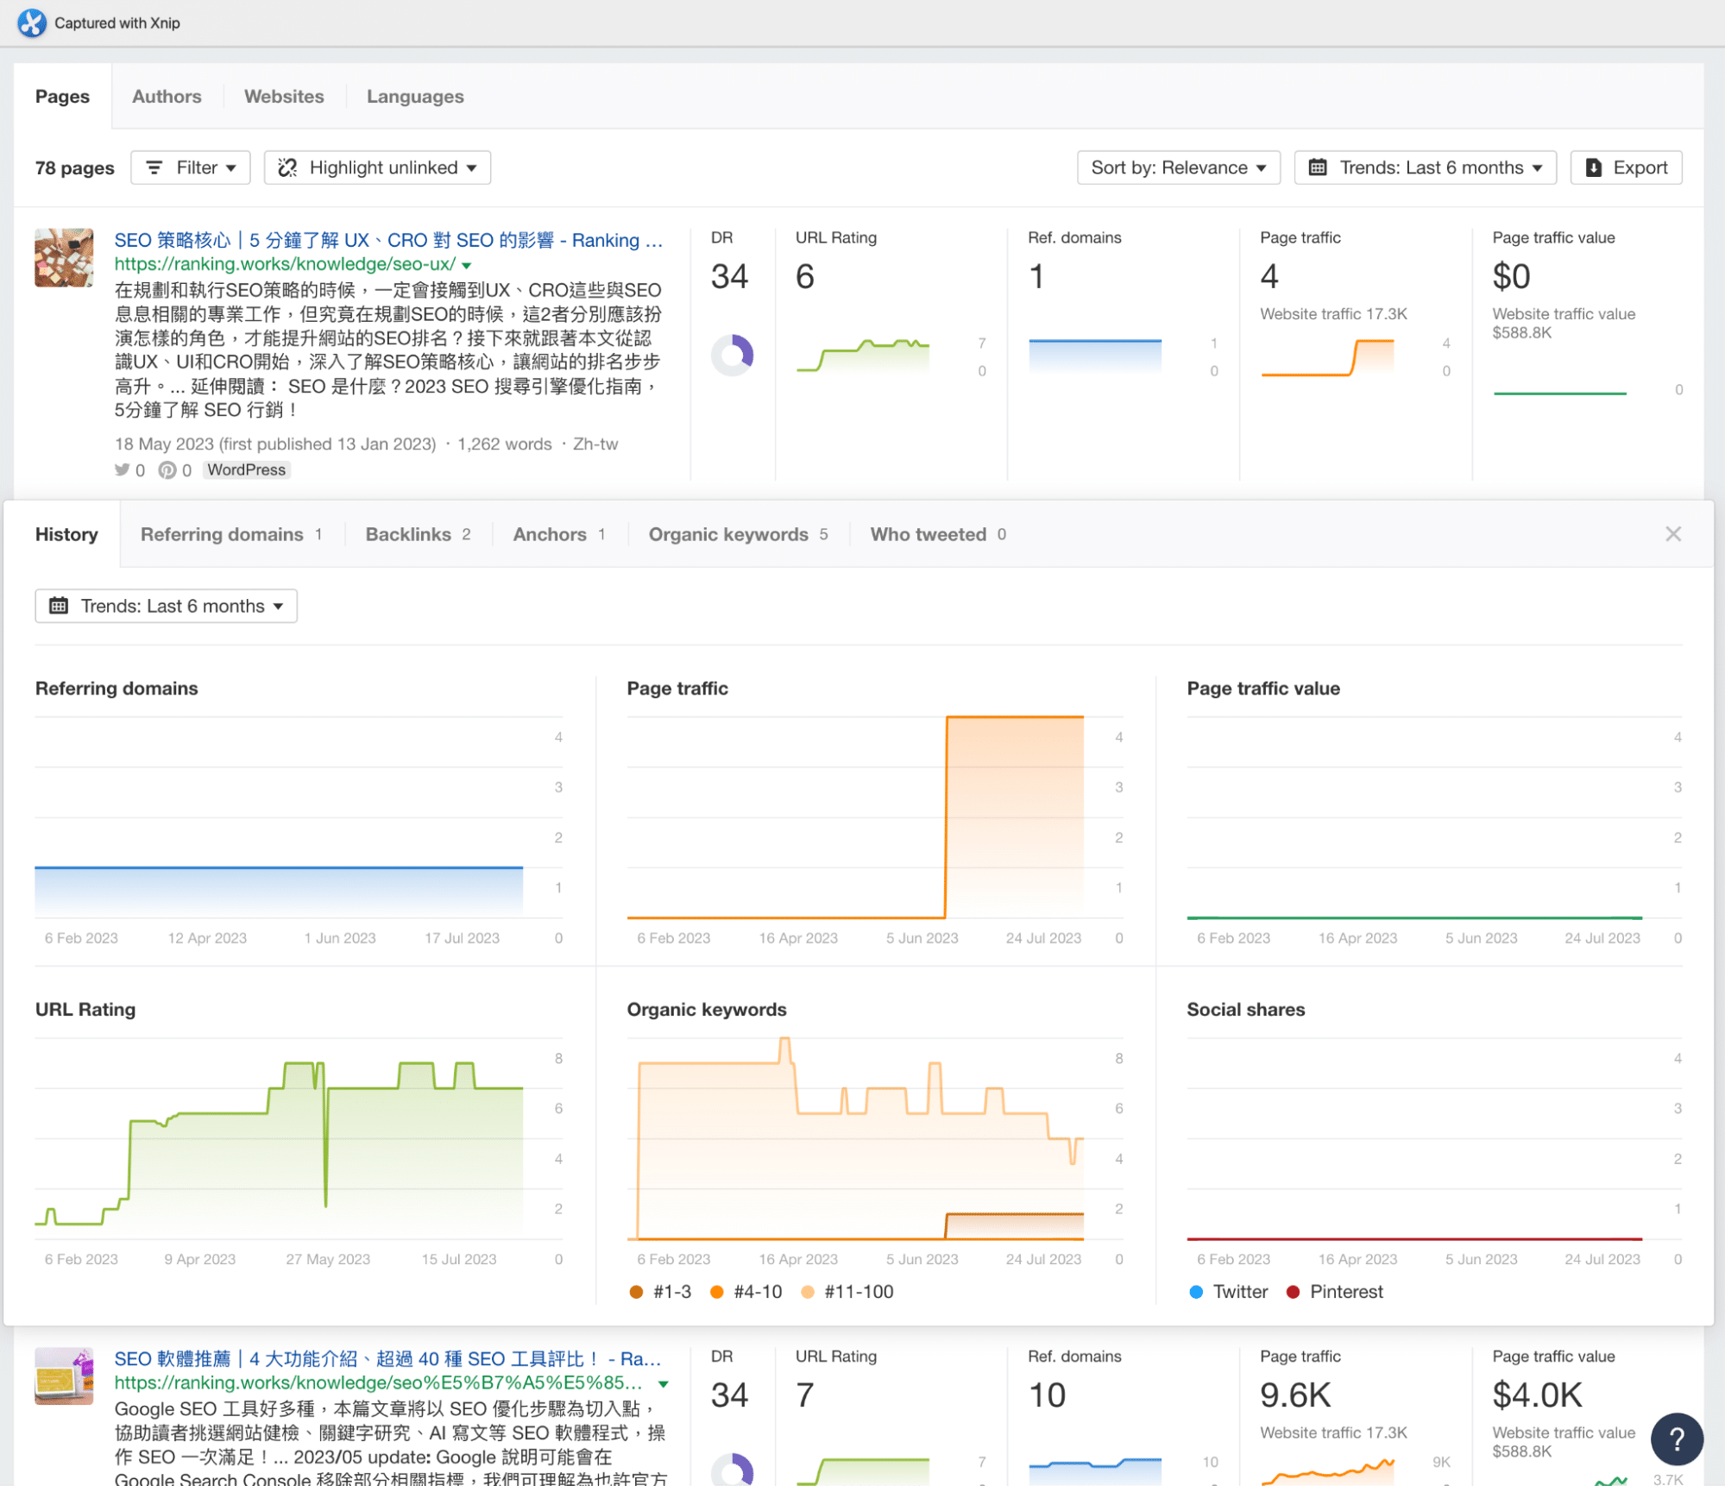This screenshot has width=1725, height=1486.
Task: Click the calendar icon in top Trends button
Action: tap(1318, 167)
